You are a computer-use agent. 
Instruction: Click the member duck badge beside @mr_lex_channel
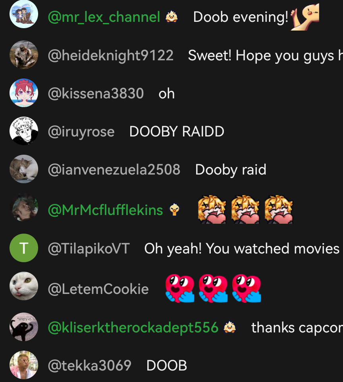point(171,17)
